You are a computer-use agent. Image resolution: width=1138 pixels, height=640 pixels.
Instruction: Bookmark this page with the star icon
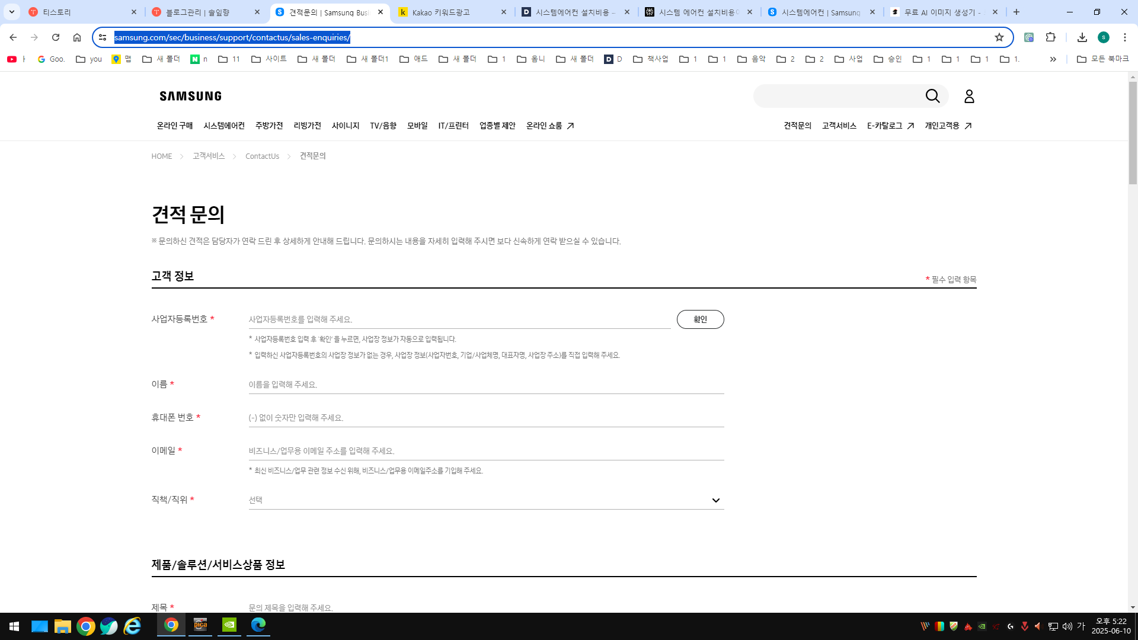pyautogui.click(x=999, y=37)
